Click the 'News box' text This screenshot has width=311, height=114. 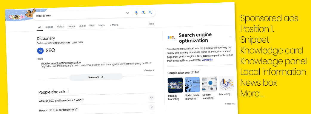(x=259, y=82)
